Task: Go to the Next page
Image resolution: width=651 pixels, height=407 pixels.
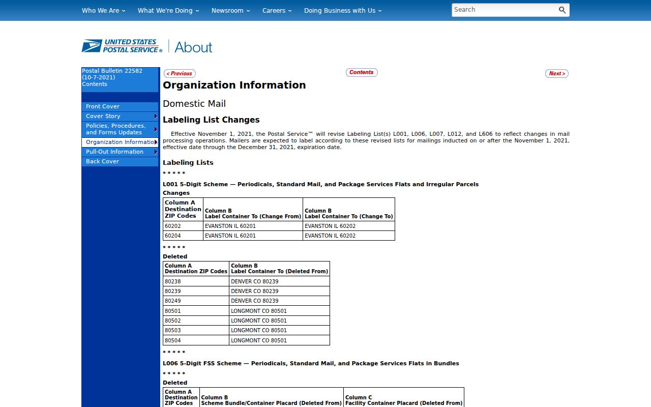Action: coord(557,74)
